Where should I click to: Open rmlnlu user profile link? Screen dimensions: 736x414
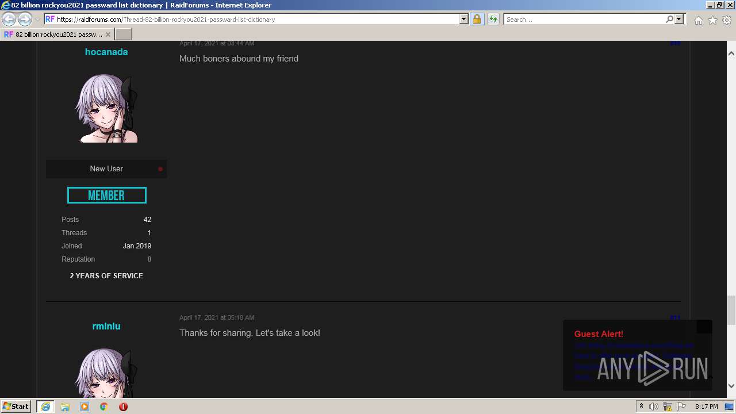(x=106, y=326)
